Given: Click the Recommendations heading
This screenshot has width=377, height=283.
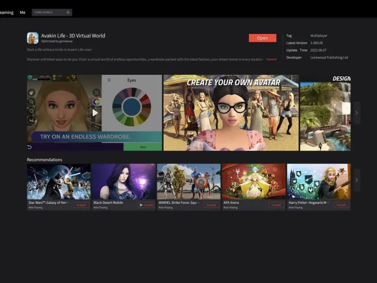Looking at the screenshot, I should pos(44,159).
